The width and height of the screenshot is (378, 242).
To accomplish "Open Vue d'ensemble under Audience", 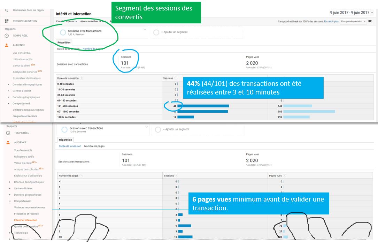I will coord(22,53).
